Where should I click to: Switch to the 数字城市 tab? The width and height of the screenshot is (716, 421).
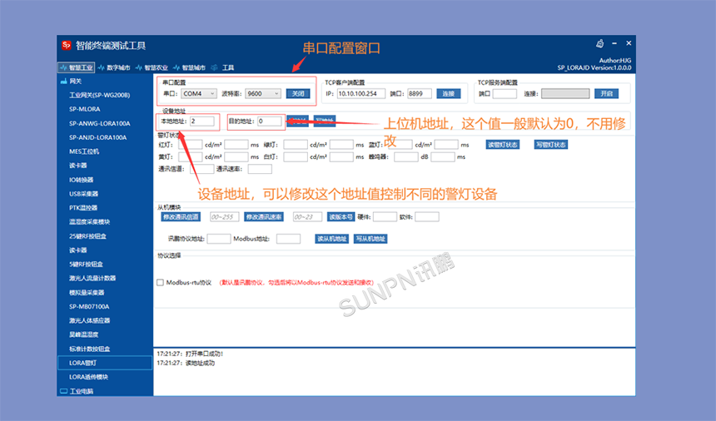tap(114, 67)
